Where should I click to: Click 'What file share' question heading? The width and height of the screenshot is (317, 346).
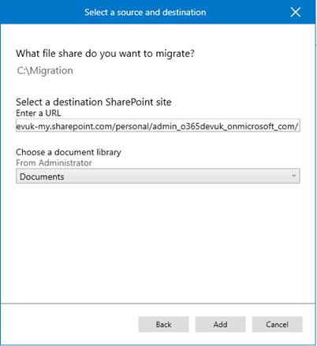pos(105,54)
